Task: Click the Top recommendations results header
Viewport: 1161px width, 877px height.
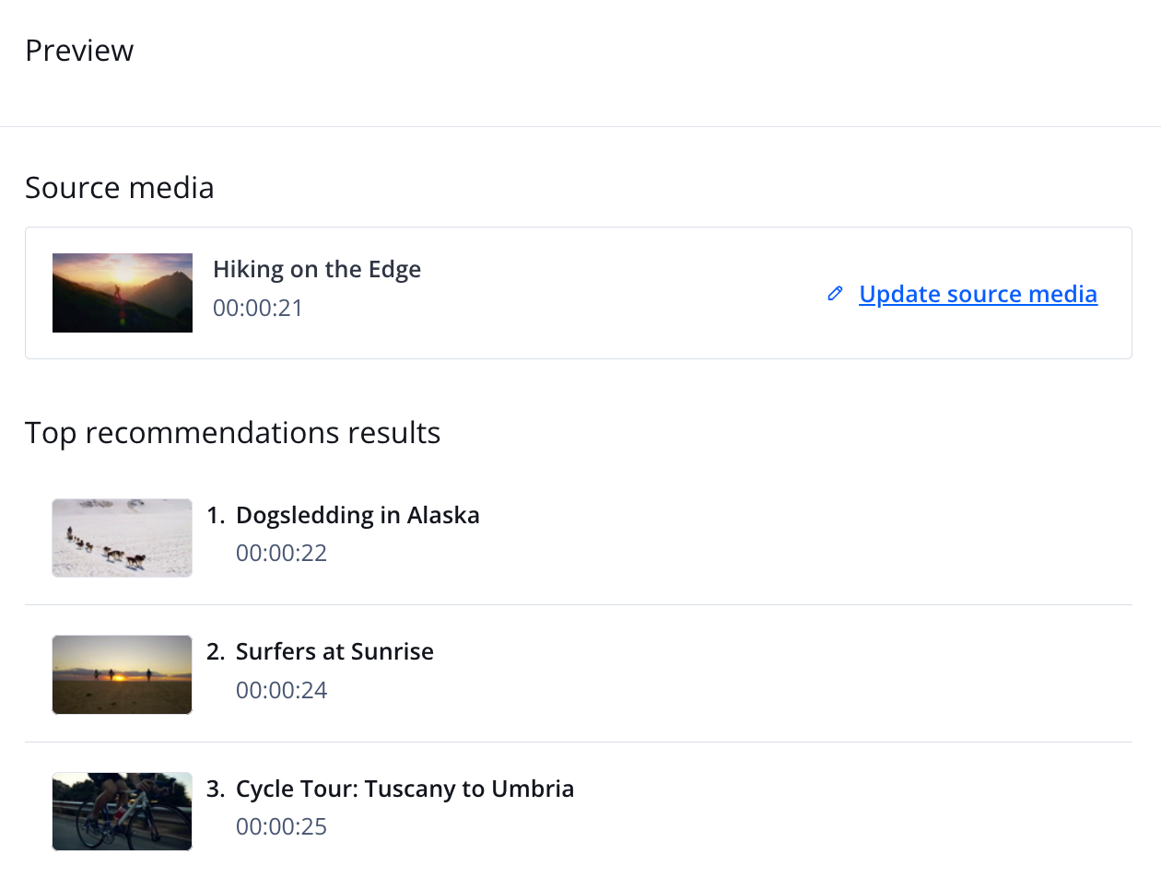Action: tap(232, 432)
